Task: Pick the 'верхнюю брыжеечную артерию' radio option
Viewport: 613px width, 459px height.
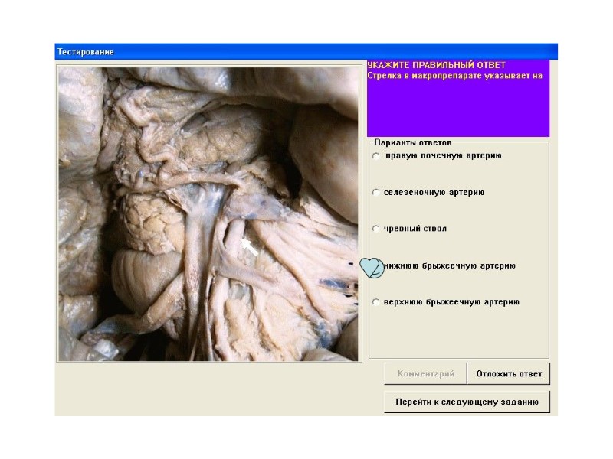Action: click(x=376, y=302)
